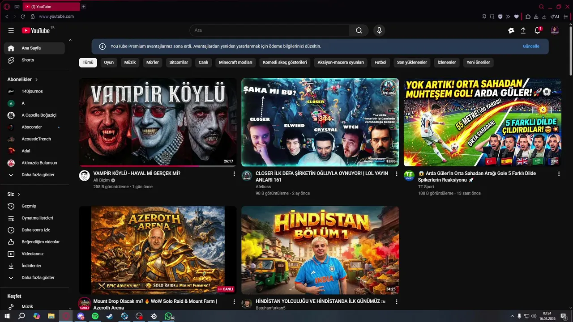
Task: Open the account avatar menu on YouTube
Action: click(x=555, y=30)
